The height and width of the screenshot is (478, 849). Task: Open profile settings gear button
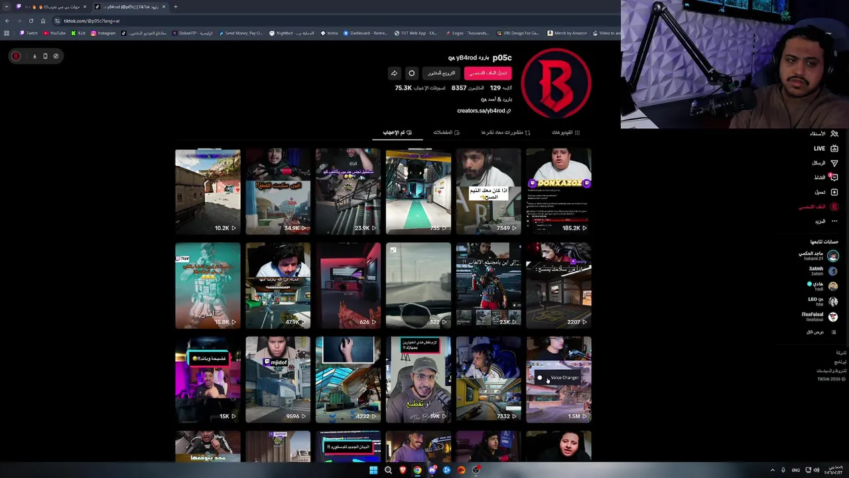tap(411, 73)
